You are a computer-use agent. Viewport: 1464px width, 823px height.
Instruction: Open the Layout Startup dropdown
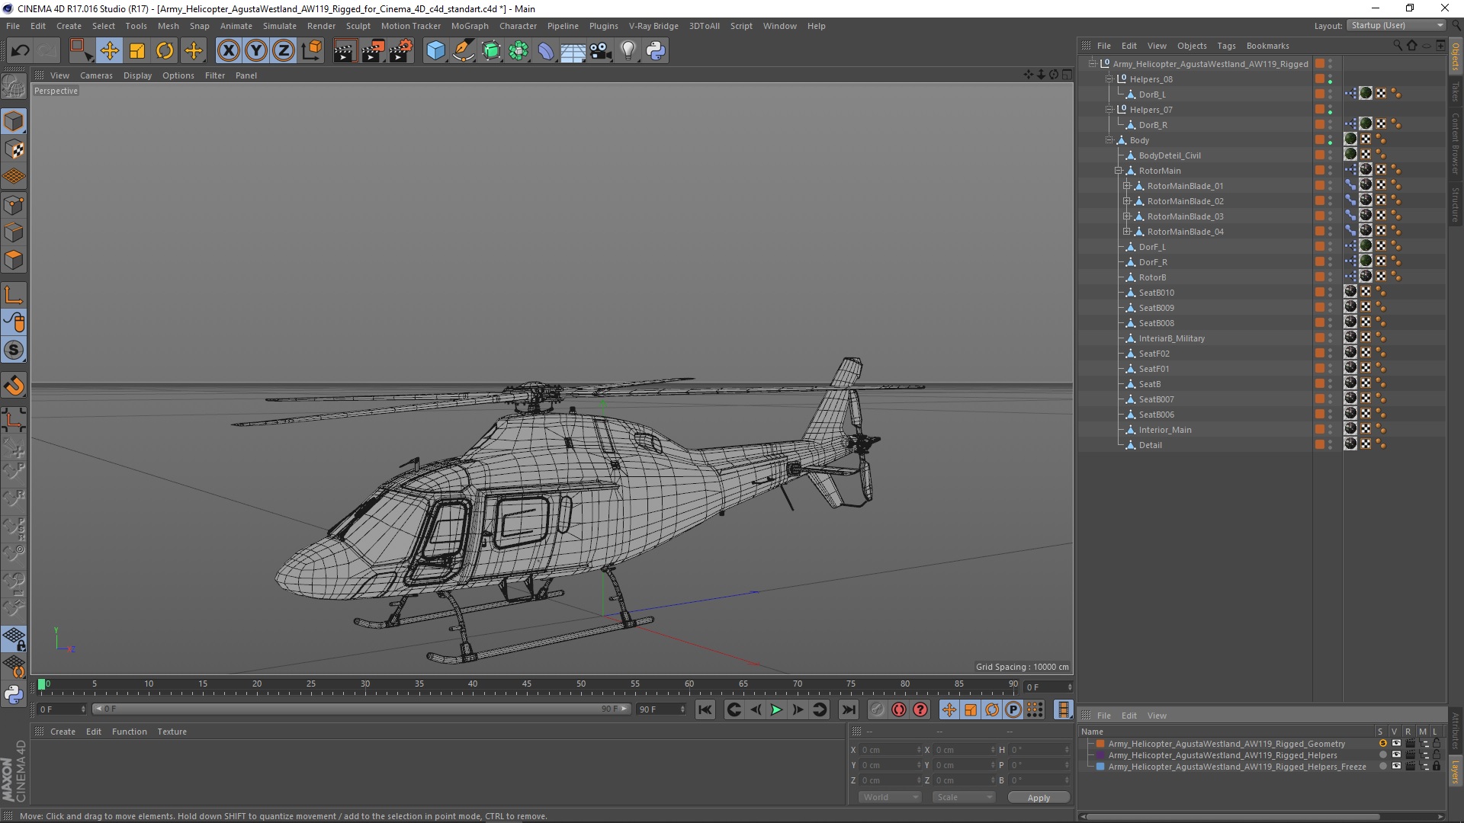coord(1396,25)
